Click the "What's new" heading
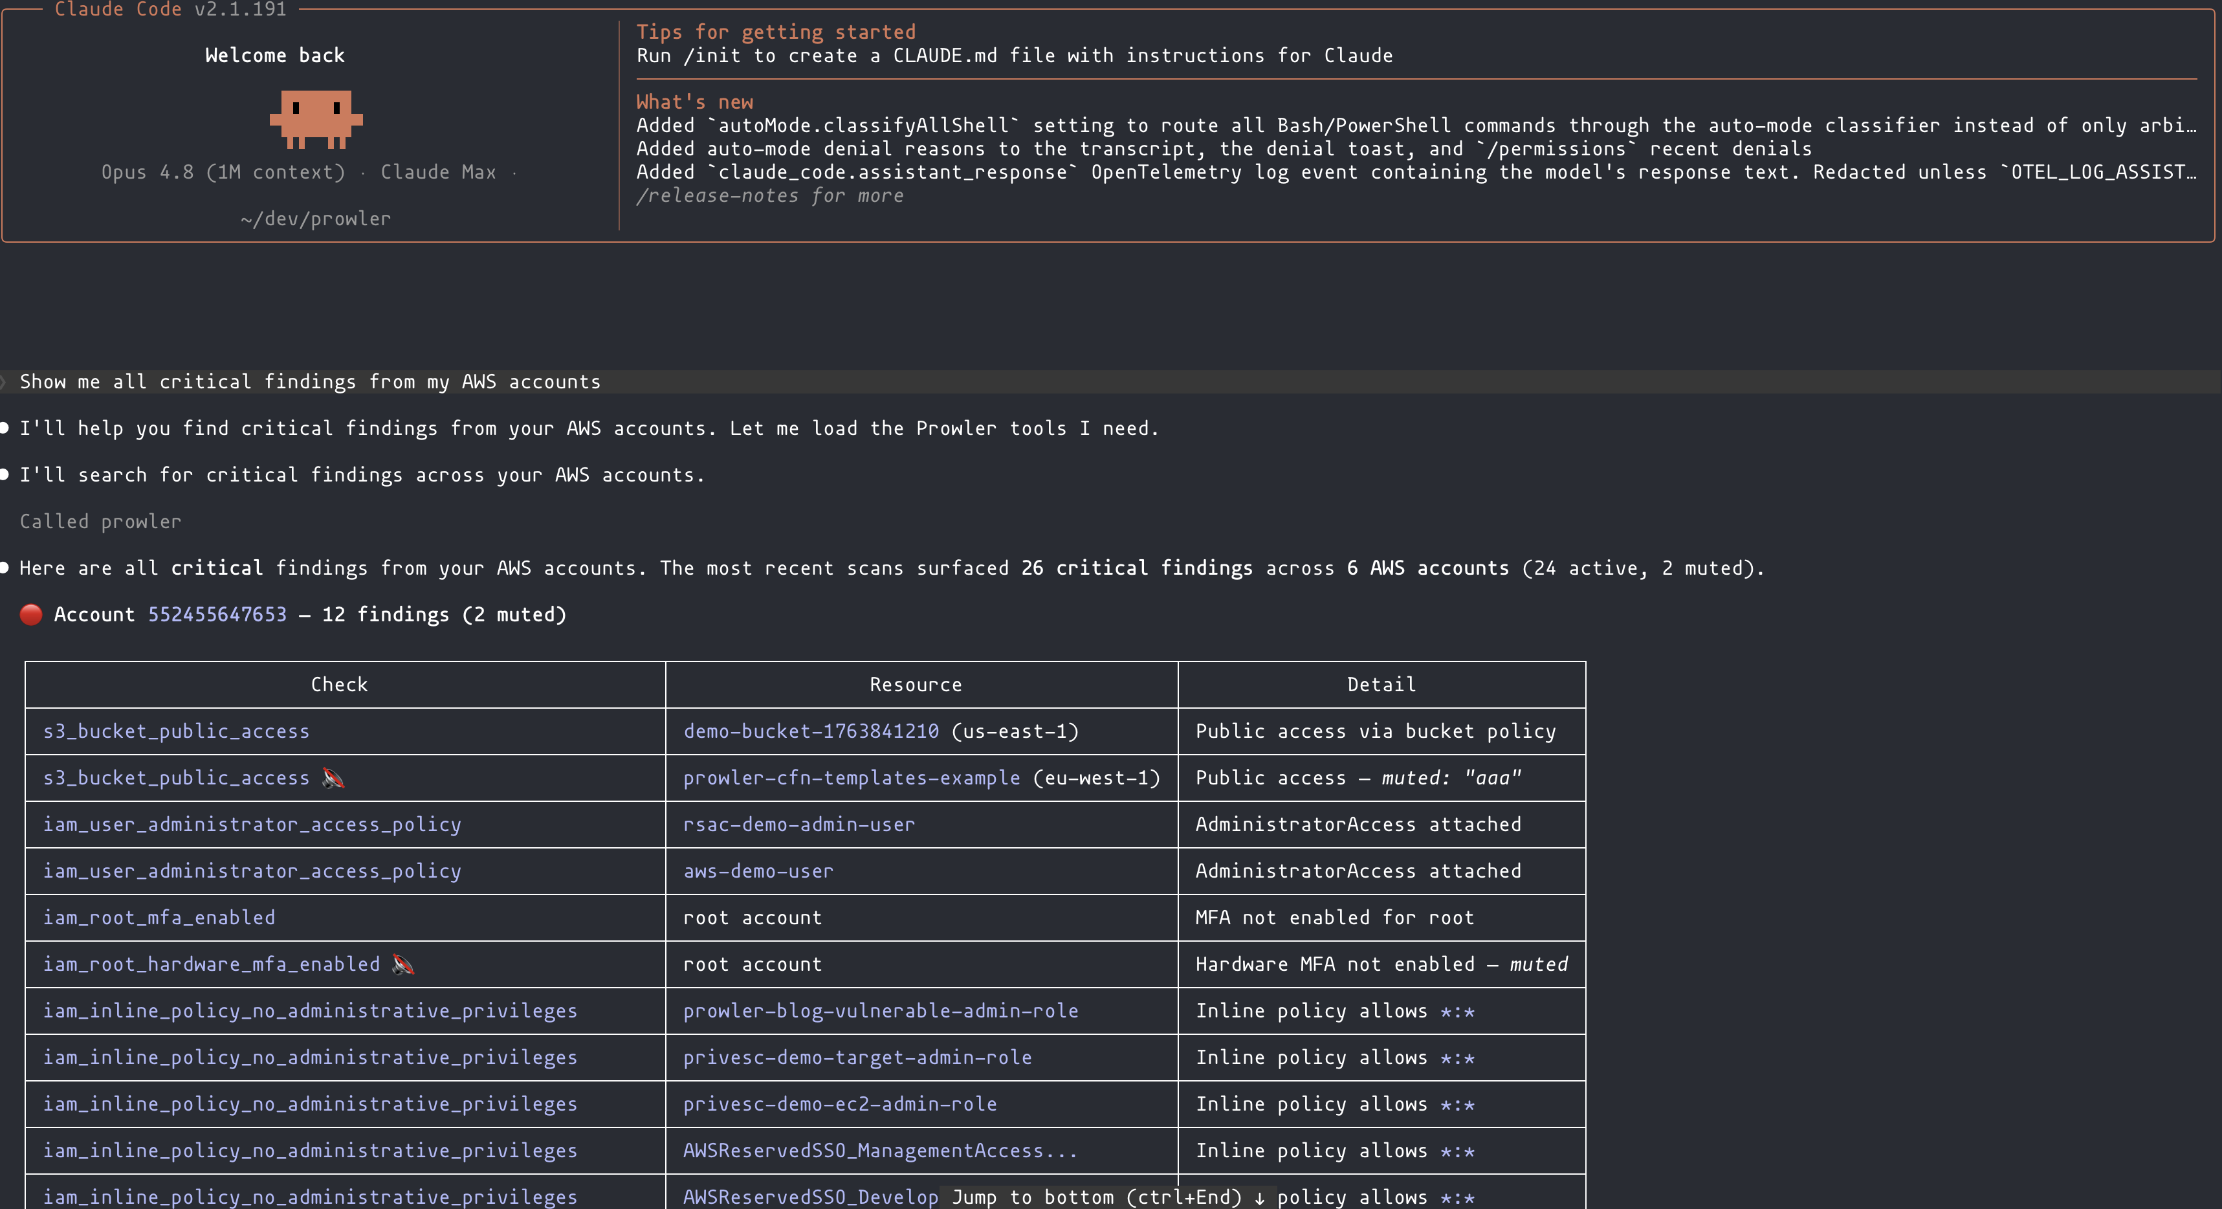Screen dimensions: 2222x1209 pos(694,102)
